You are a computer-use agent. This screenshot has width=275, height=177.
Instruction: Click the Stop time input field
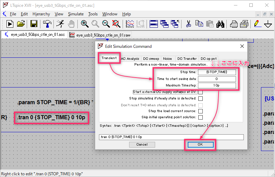[x=217, y=72]
